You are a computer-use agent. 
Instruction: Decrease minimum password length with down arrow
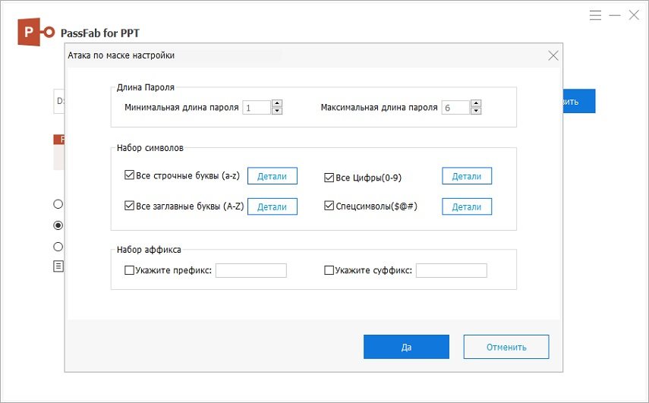point(277,111)
